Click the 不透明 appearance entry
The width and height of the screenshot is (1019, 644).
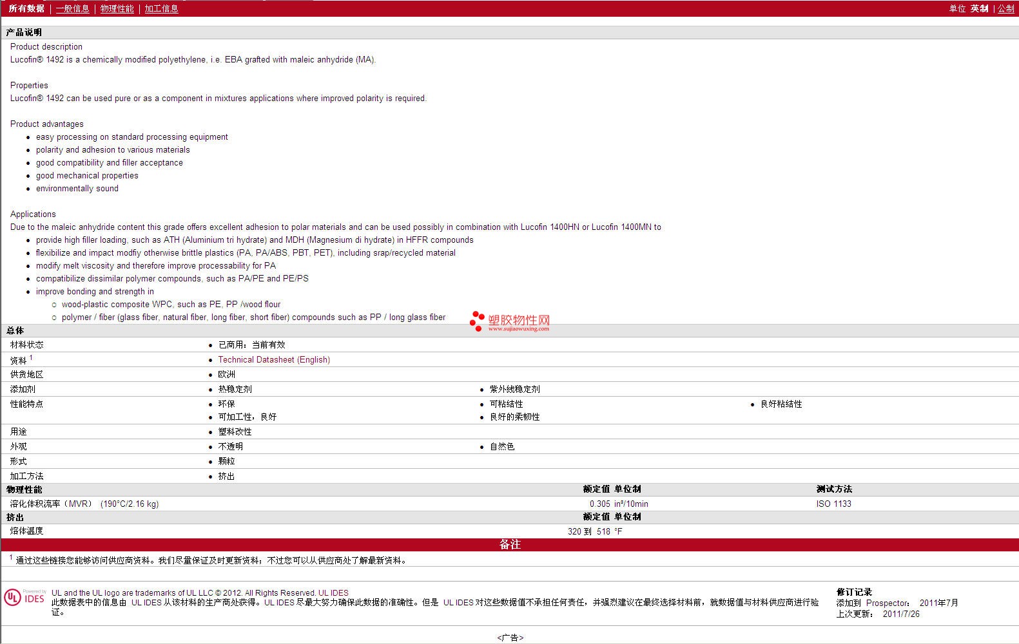point(231,446)
